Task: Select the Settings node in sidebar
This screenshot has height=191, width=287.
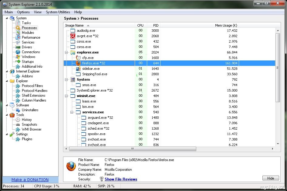Action: pos(22,134)
